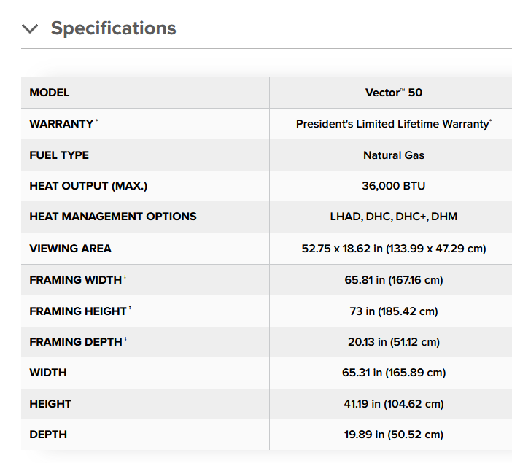Click the FRAMING DEPTH footnote dagger
The image size is (512, 463).
tap(125, 338)
